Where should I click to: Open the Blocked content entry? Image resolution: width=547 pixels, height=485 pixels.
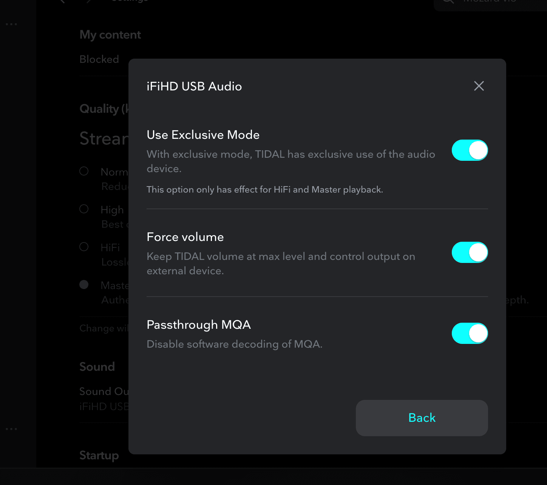pyautogui.click(x=99, y=59)
